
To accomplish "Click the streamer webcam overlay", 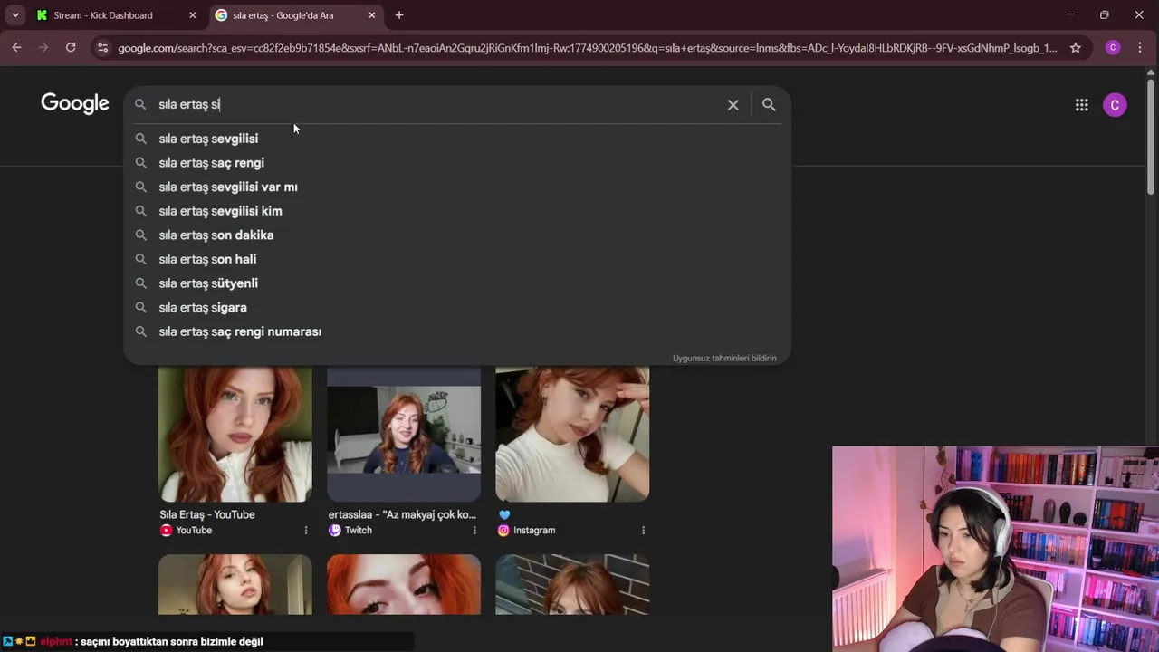I will (x=995, y=549).
